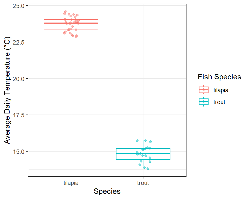Click the 20.0 y-axis label
Viewport: 249px width, 199px height.
coord(18,79)
